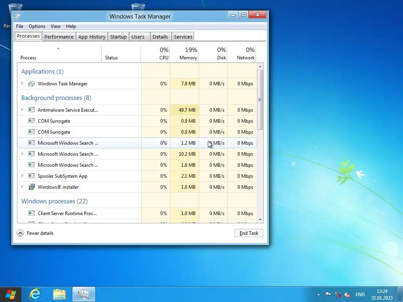Switch to the Services tab
403x302 pixels.
[x=183, y=37]
